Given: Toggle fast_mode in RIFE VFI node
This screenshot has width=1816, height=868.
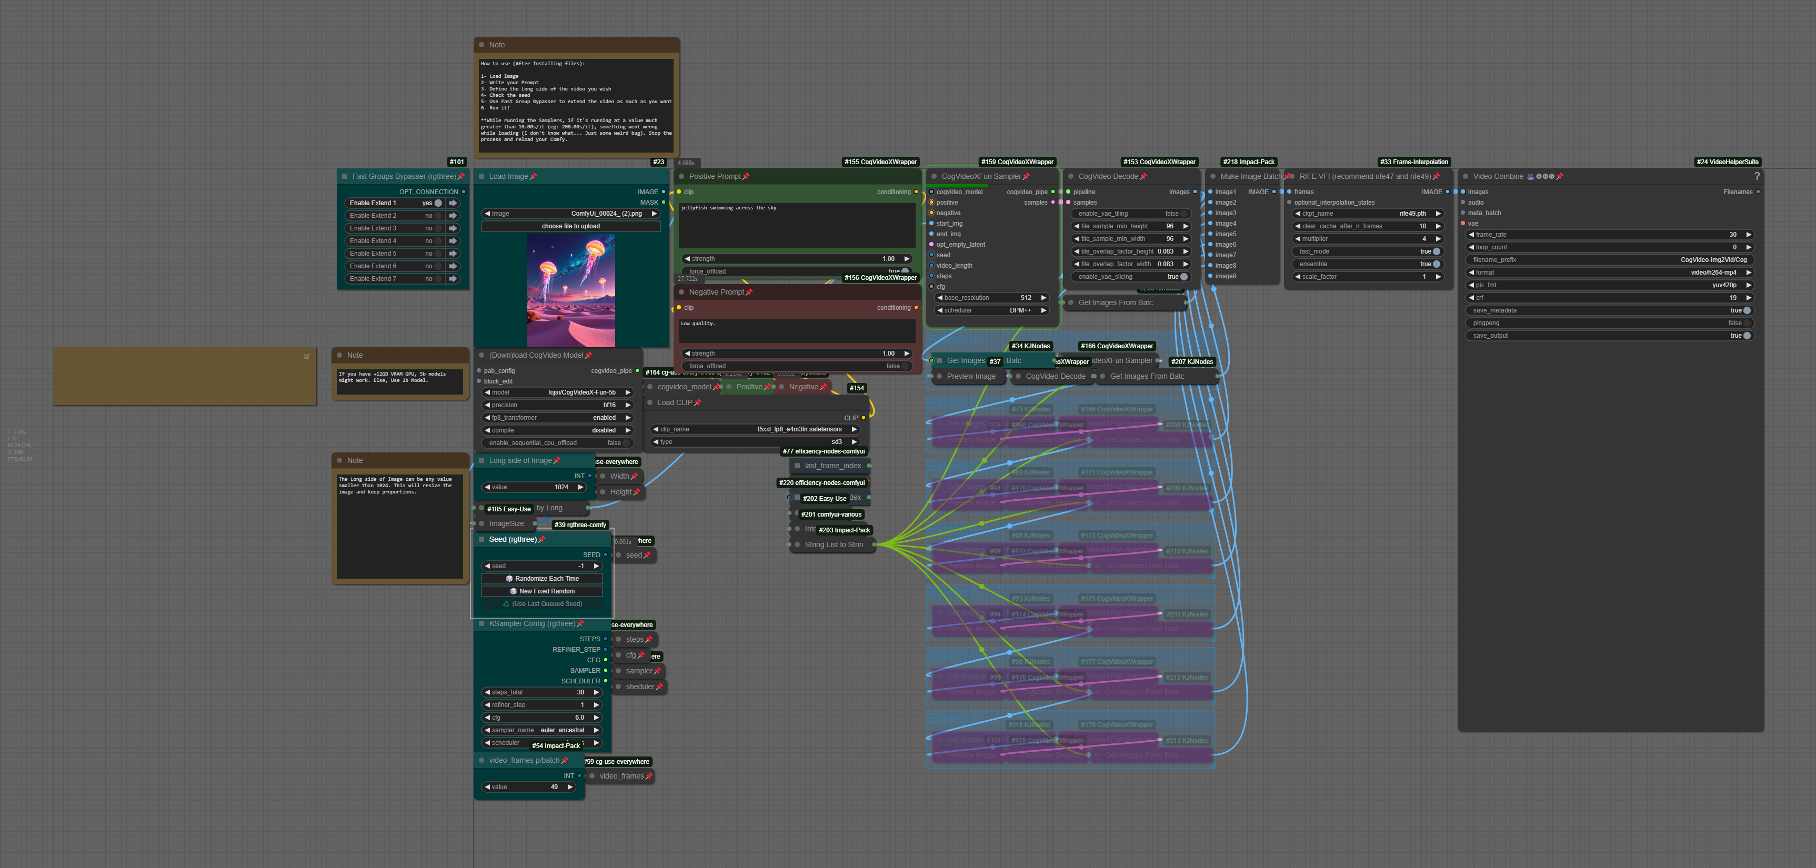Looking at the screenshot, I should [1436, 251].
